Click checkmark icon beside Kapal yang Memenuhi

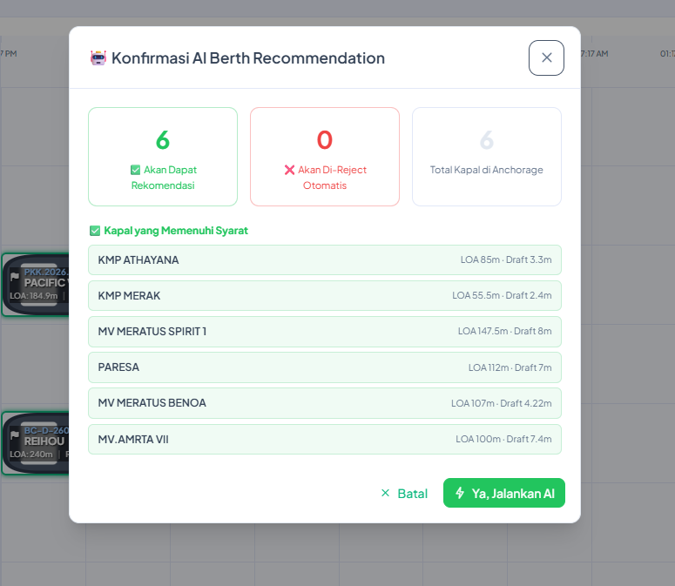click(95, 231)
